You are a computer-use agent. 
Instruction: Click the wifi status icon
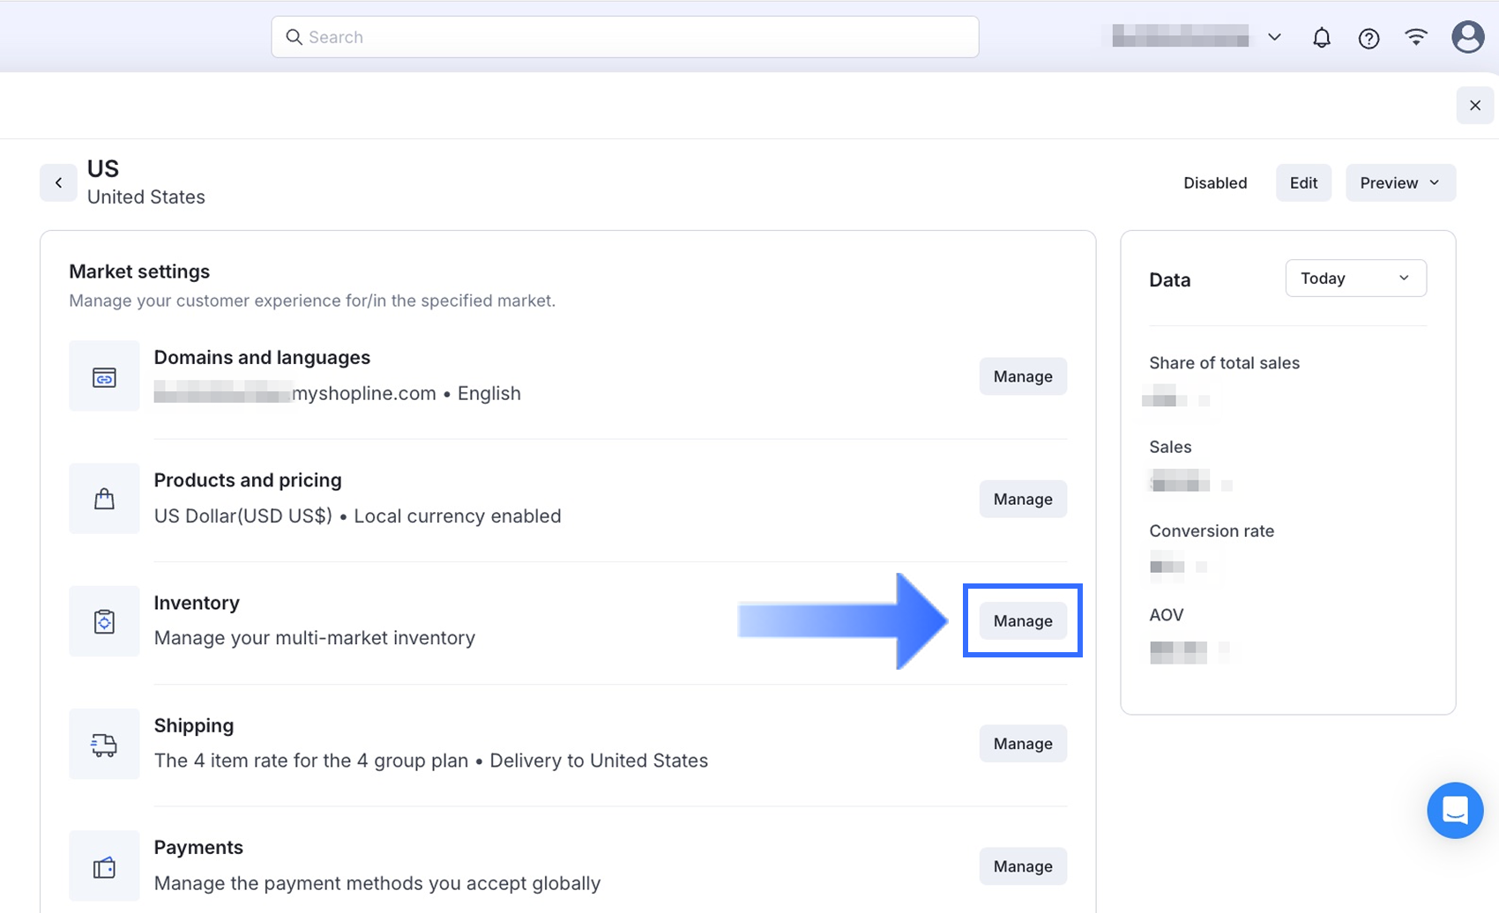tap(1416, 37)
